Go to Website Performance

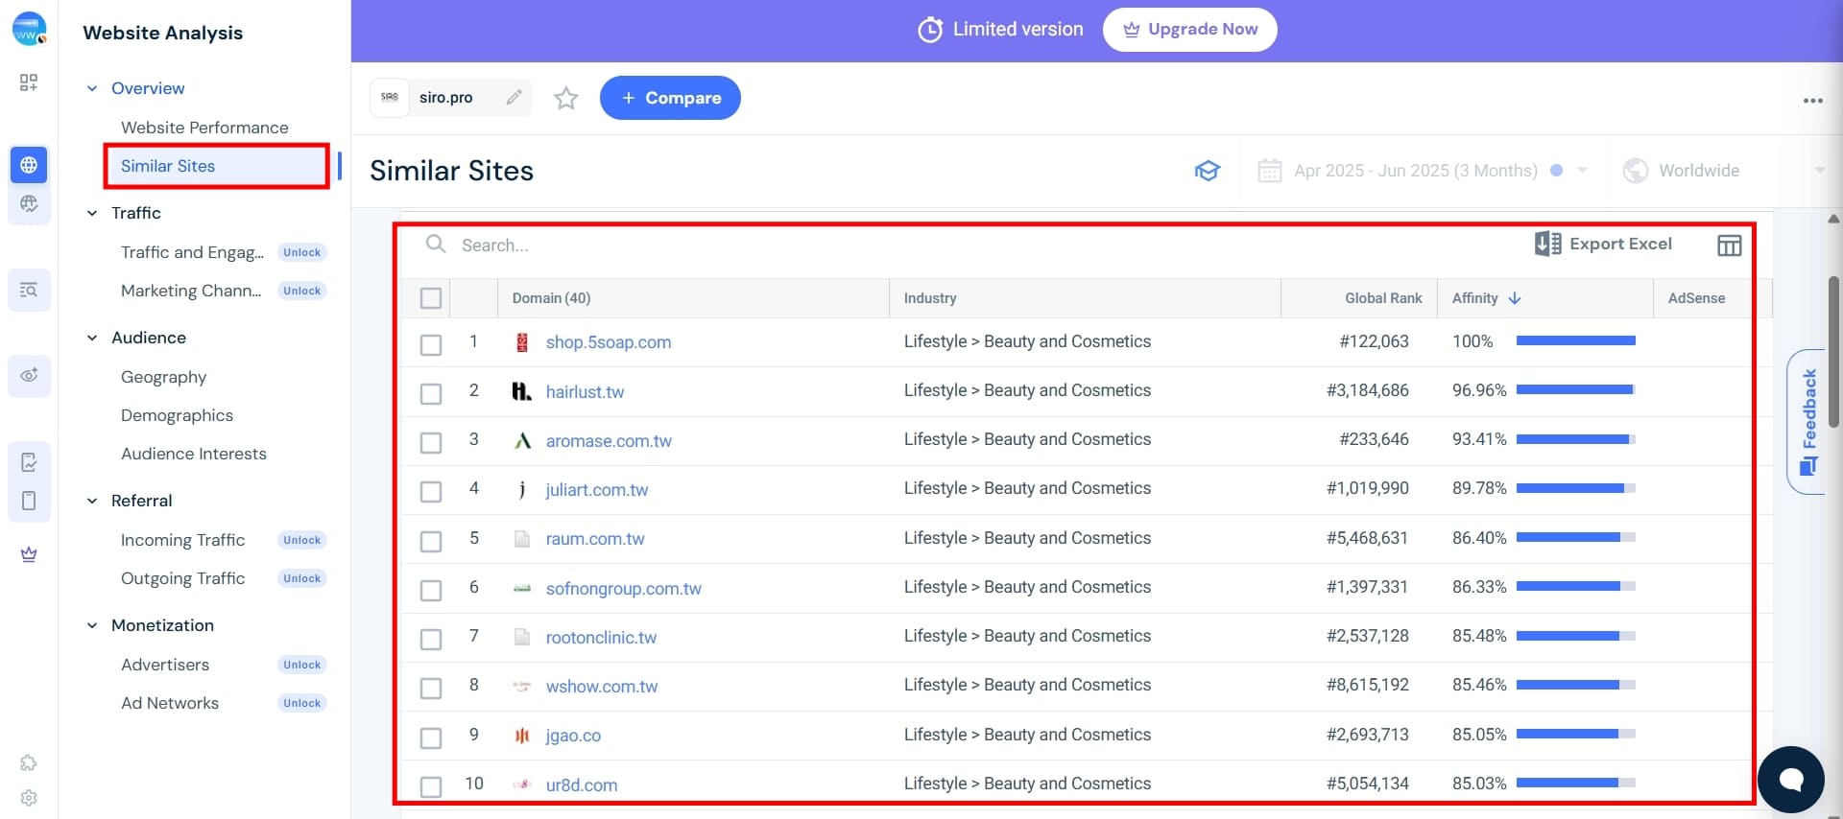point(204,128)
